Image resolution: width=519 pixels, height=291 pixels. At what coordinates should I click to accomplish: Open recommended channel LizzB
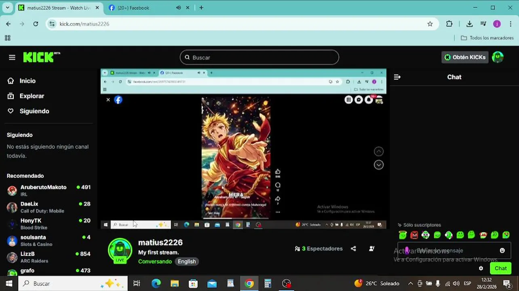pos(49,257)
